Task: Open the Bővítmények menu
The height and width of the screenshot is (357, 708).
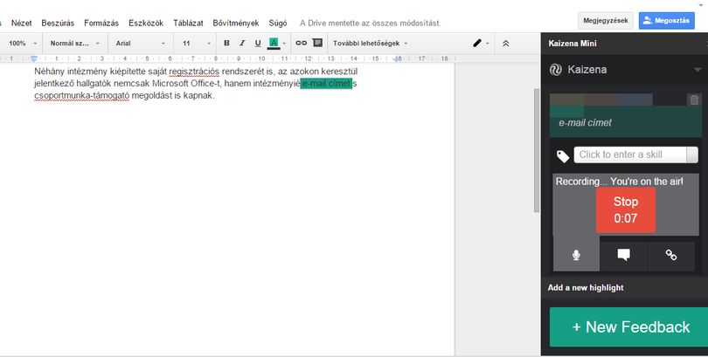Action: point(236,23)
